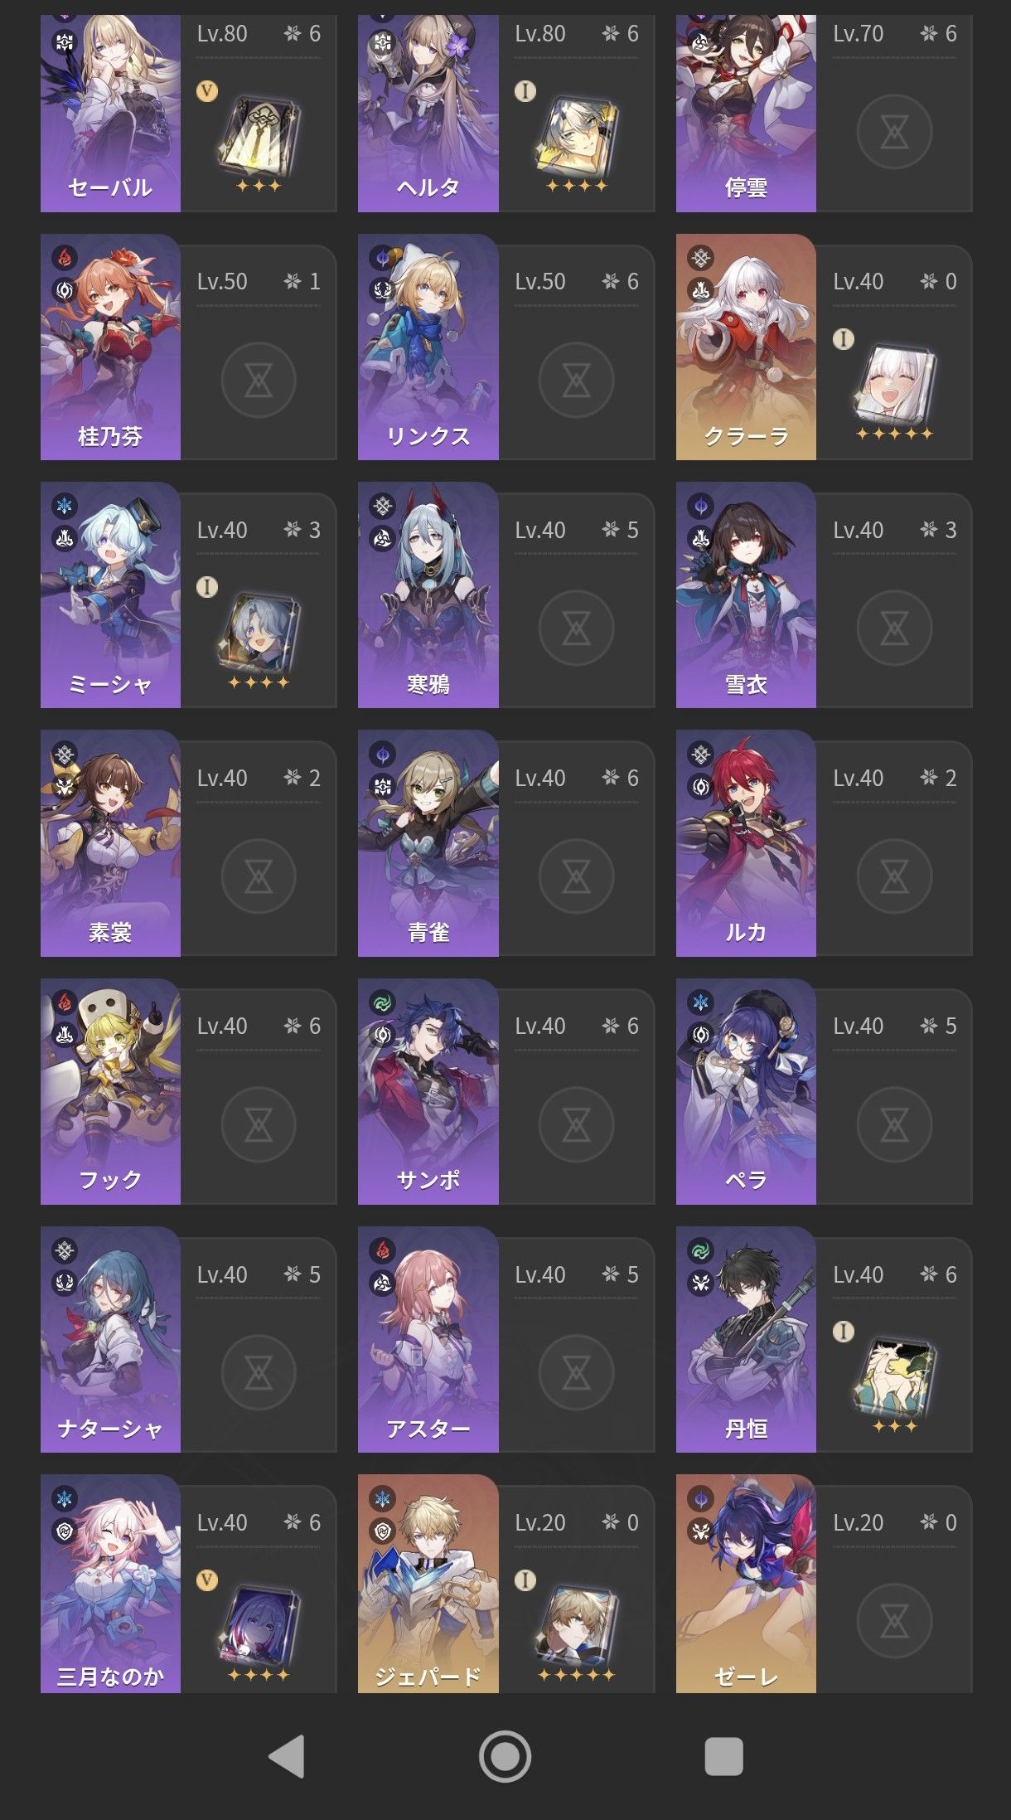1011x1820 pixels.
Task: Tap empty light cone slot beside 桂乃芬
Action: point(259,381)
